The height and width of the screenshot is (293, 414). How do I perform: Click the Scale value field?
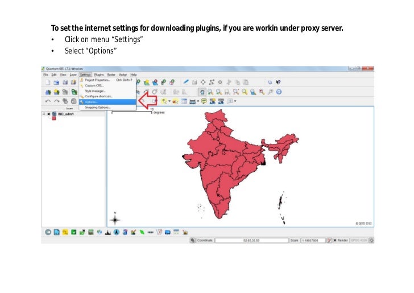[x=313, y=241]
